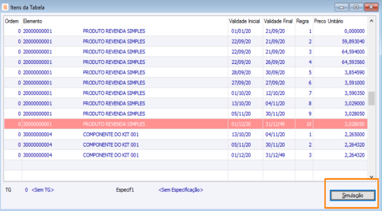Maximize the Itens da Tabela window
382x211 pixels.
point(356,7)
